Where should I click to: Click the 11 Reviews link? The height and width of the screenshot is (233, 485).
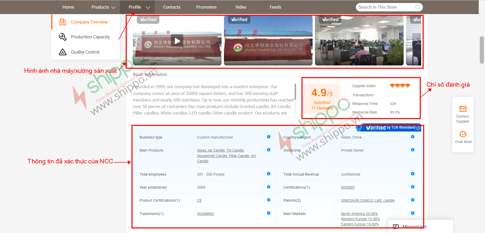click(x=322, y=108)
